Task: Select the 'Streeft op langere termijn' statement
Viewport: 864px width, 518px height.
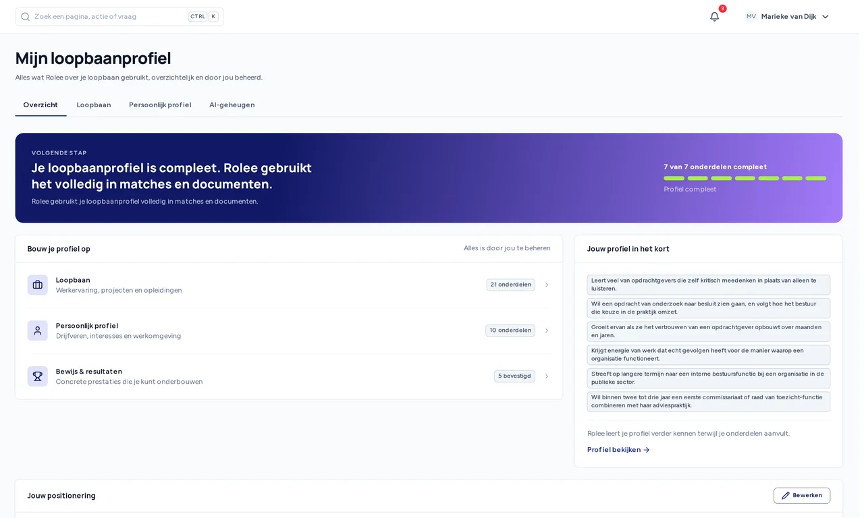Action: [x=709, y=378]
